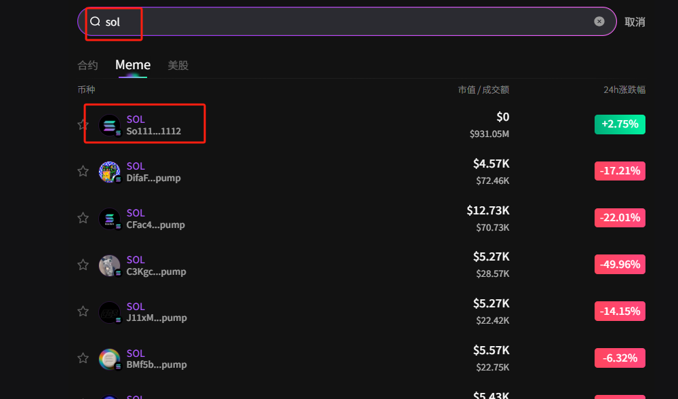Click the -6.32% change badge
678x399 pixels.
[620, 358]
